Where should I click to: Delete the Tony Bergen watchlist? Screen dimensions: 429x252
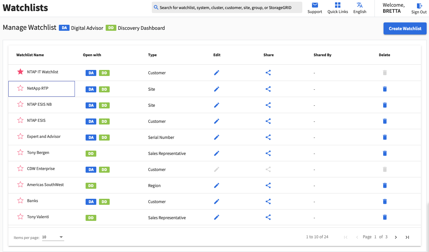point(385,153)
